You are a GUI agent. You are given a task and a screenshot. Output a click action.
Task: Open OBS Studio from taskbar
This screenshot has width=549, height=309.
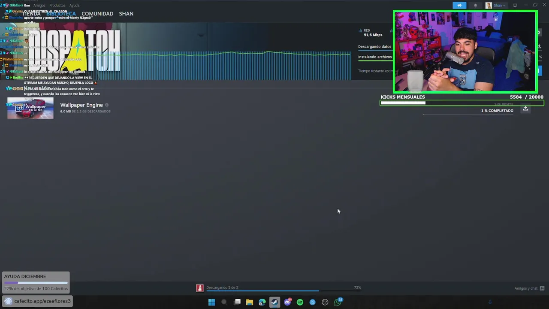tap(325, 302)
